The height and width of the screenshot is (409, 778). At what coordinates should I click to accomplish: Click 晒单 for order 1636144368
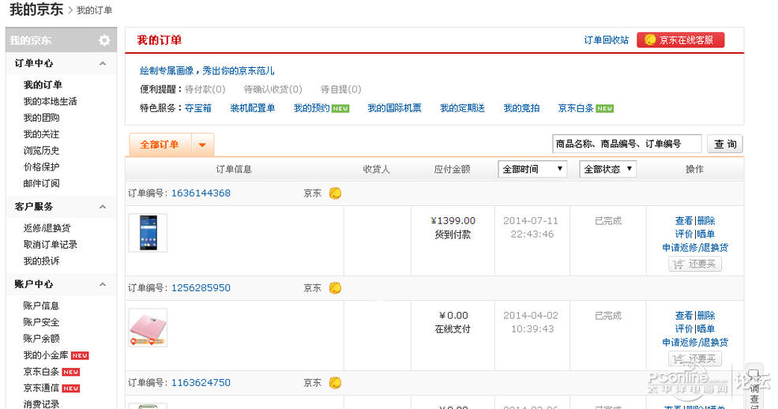point(706,234)
